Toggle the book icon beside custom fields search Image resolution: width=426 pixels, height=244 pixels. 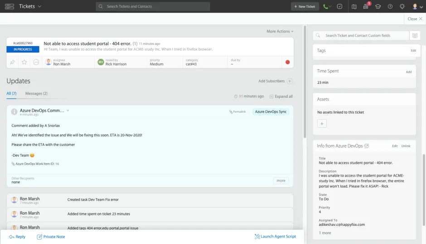coord(414,35)
